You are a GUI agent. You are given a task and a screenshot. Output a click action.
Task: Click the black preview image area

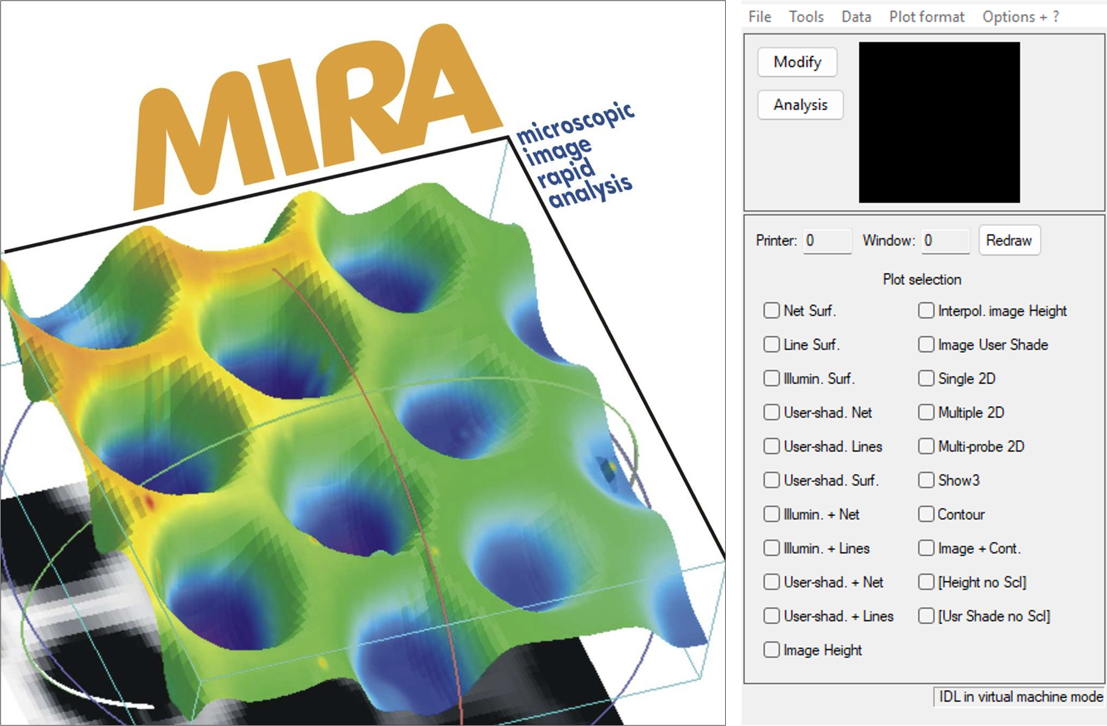click(939, 122)
